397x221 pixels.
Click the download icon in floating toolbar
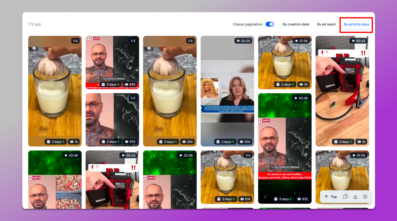click(x=355, y=197)
